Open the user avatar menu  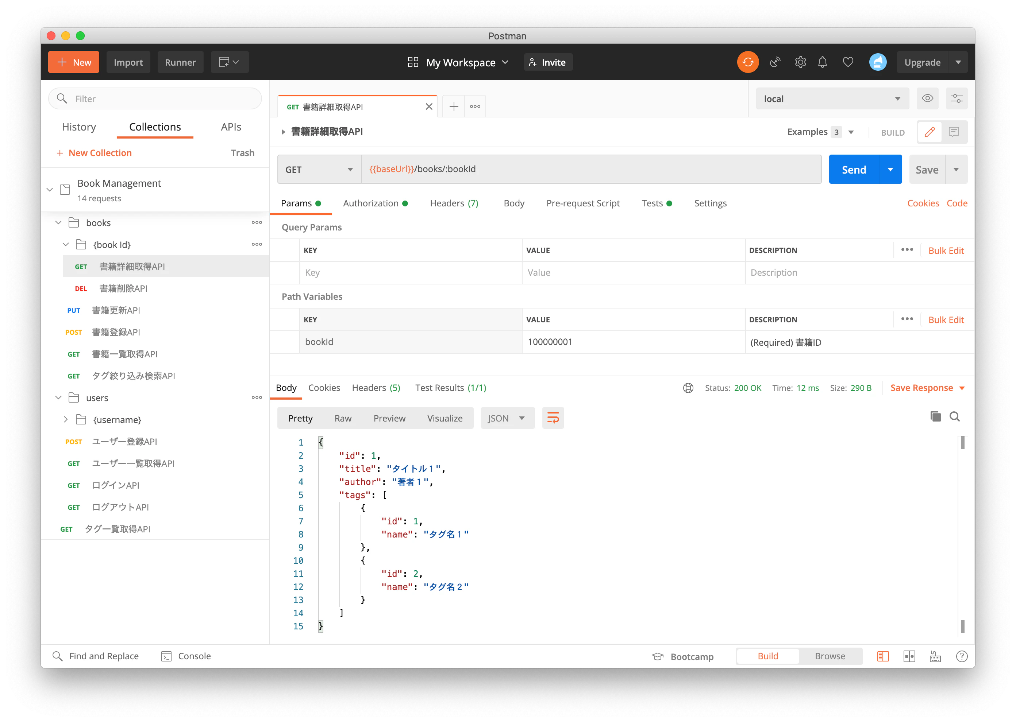point(877,62)
